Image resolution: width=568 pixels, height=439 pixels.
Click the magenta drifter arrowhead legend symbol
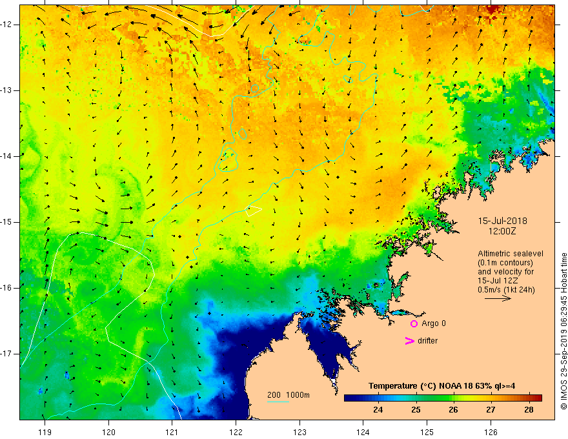pyautogui.click(x=410, y=341)
